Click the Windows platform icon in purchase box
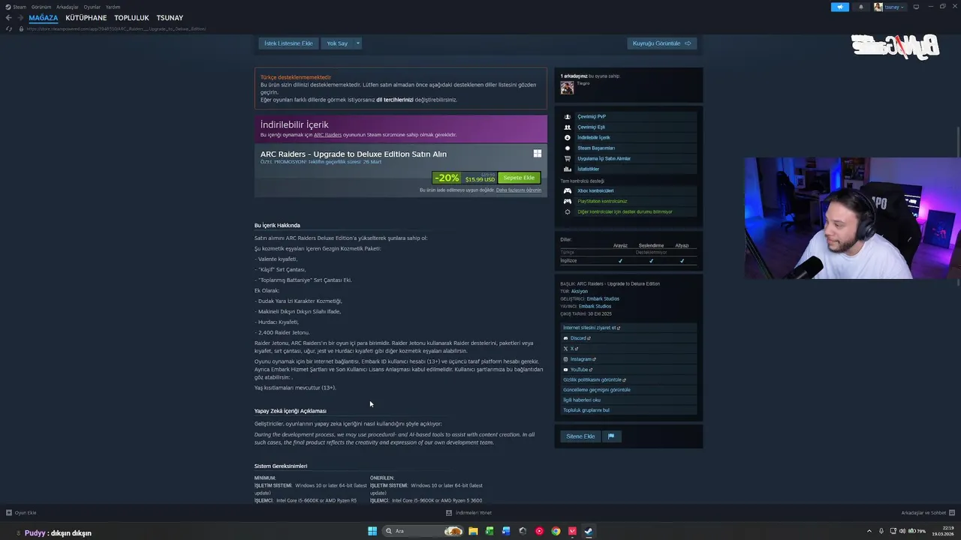This screenshot has height=540, width=961. (538, 154)
